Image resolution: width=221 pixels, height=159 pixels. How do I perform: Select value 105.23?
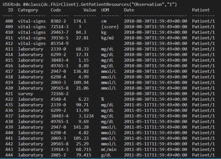(x=81, y=138)
